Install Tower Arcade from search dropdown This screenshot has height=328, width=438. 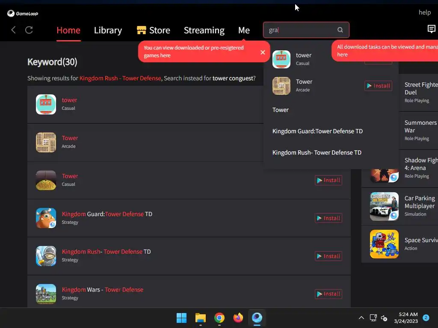pyautogui.click(x=378, y=85)
